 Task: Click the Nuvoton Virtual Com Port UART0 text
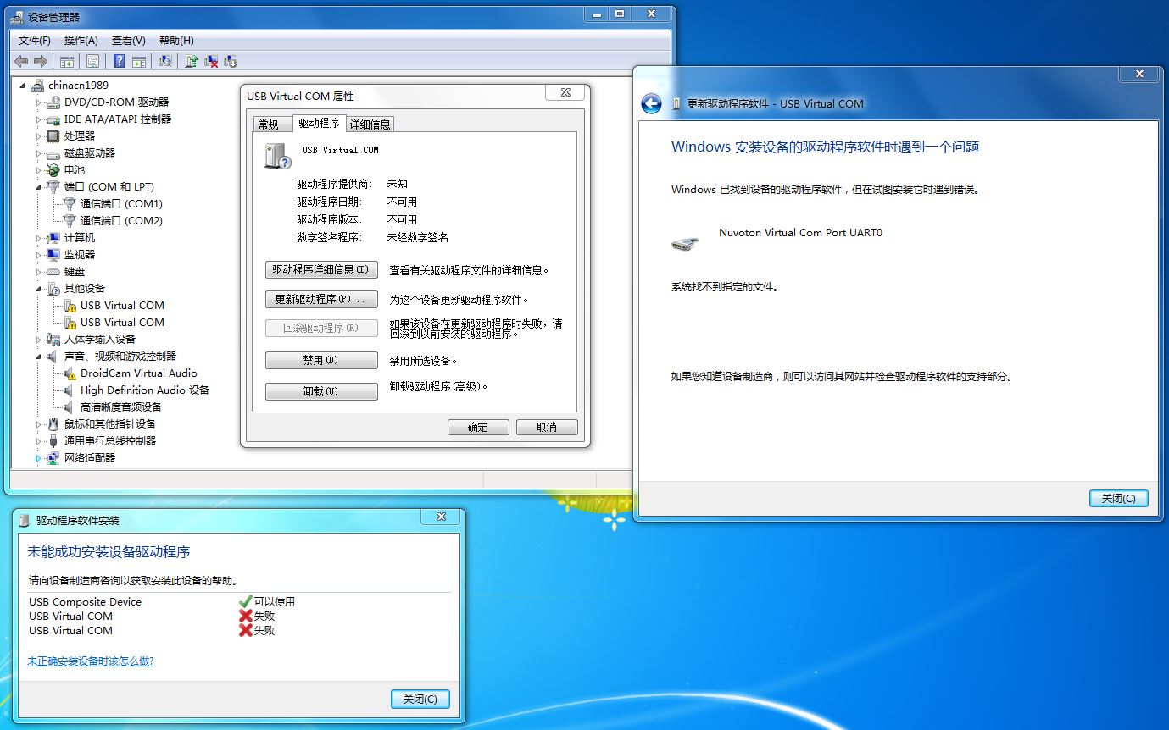[x=800, y=232]
